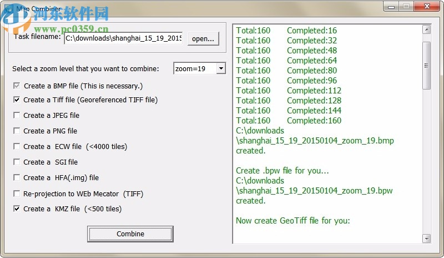Click the log panel scrollbar thumb
The image size is (444, 258).
tap(426, 66)
